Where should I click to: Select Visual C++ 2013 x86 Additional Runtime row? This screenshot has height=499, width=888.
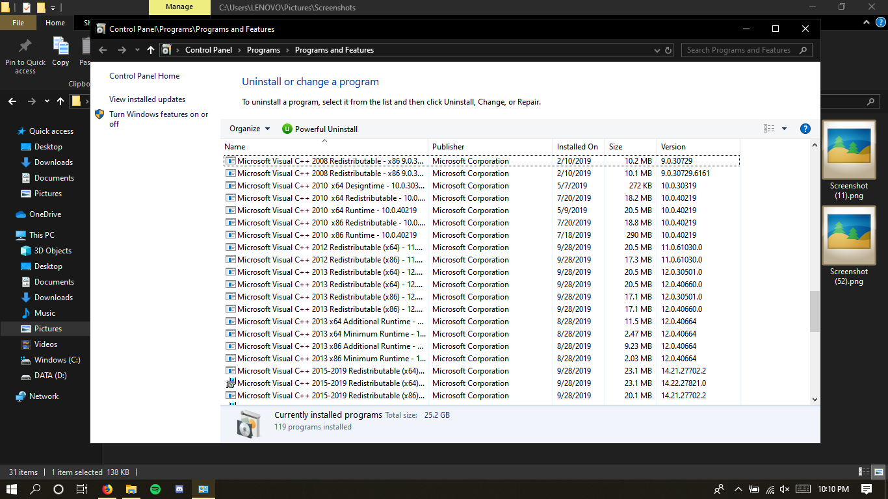click(482, 346)
